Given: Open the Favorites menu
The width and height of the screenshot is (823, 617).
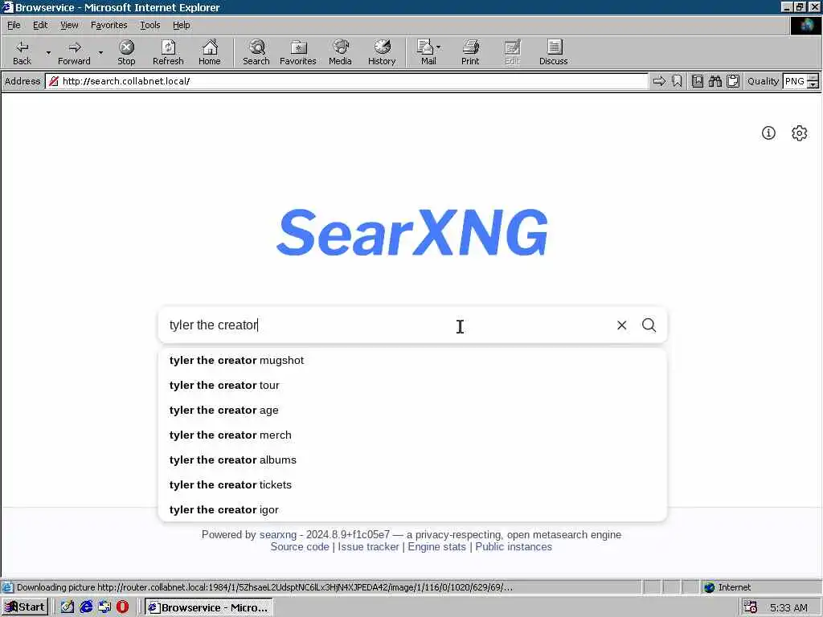Looking at the screenshot, I should 109,25.
